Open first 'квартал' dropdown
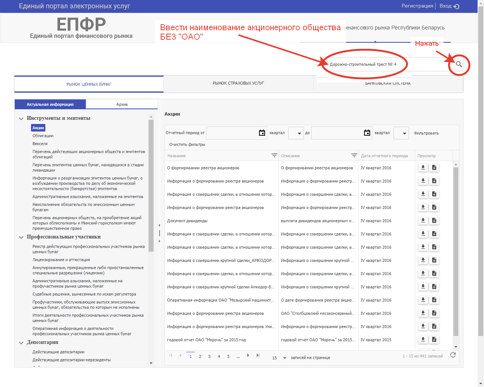484x387 pixels. tap(296, 133)
